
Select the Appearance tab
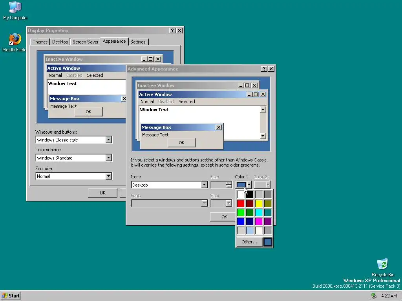coord(114,41)
